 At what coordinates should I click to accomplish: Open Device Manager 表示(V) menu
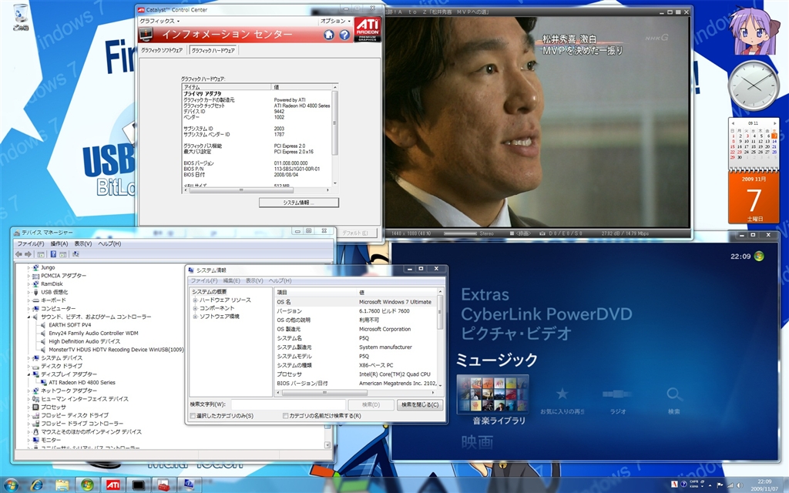pos(83,244)
